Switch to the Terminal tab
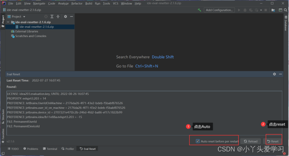 click(x=50, y=149)
